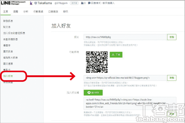This screenshot has width=185, height=123.
Task: Switch to the 聊天 tab
Action: pyautogui.click(x=66, y=12)
